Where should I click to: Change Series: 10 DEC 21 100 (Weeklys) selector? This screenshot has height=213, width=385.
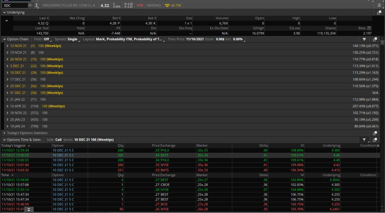point(89,140)
